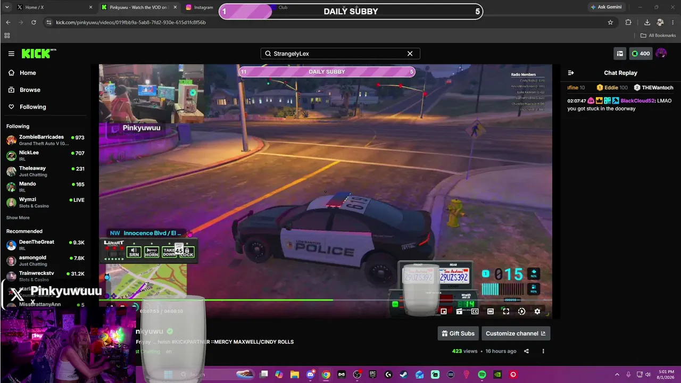Open browser extensions puzzle icon
Screen dimensions: 681x383
coord(628,22)
